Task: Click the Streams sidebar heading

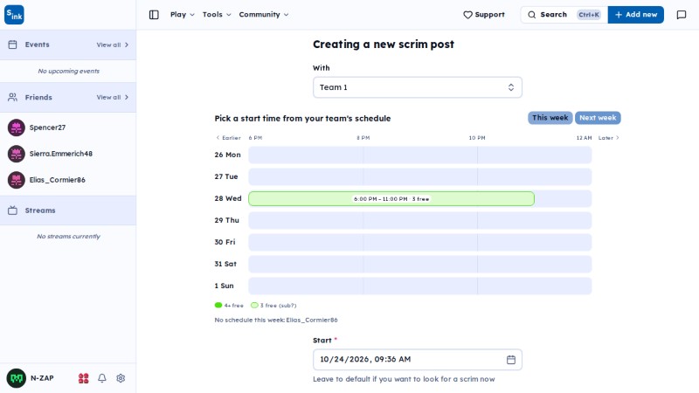Action: click(x=40, y=210)
